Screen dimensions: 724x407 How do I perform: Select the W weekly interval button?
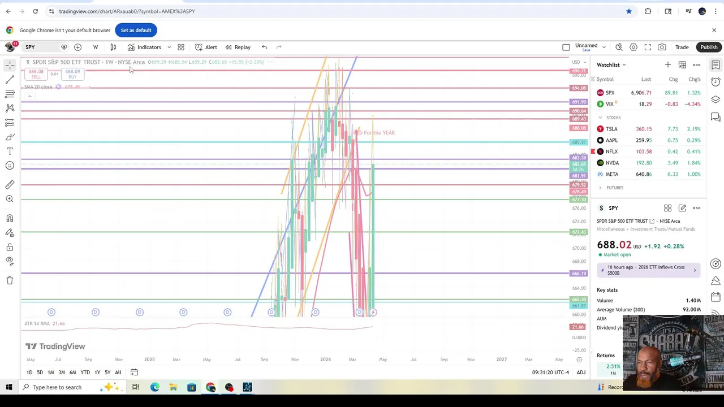(95, 47)
